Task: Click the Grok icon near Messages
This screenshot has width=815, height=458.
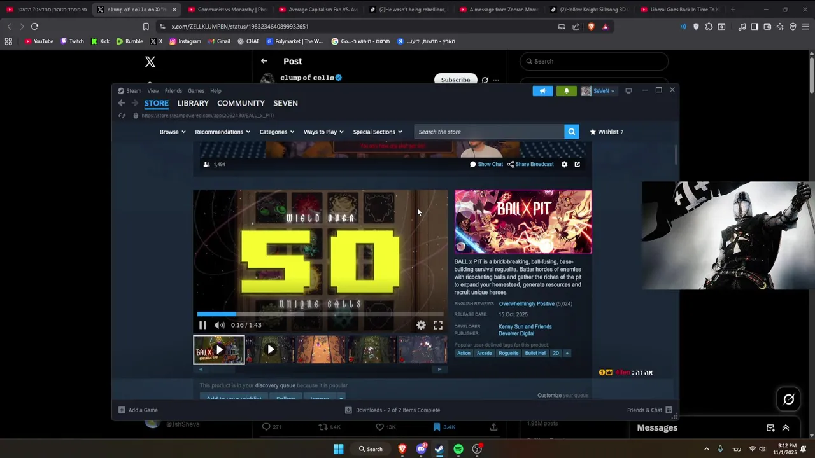Action: click(x=789, y=399)
